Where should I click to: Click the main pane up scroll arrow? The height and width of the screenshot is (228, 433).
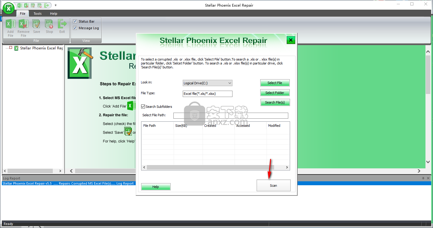point(428,52)
